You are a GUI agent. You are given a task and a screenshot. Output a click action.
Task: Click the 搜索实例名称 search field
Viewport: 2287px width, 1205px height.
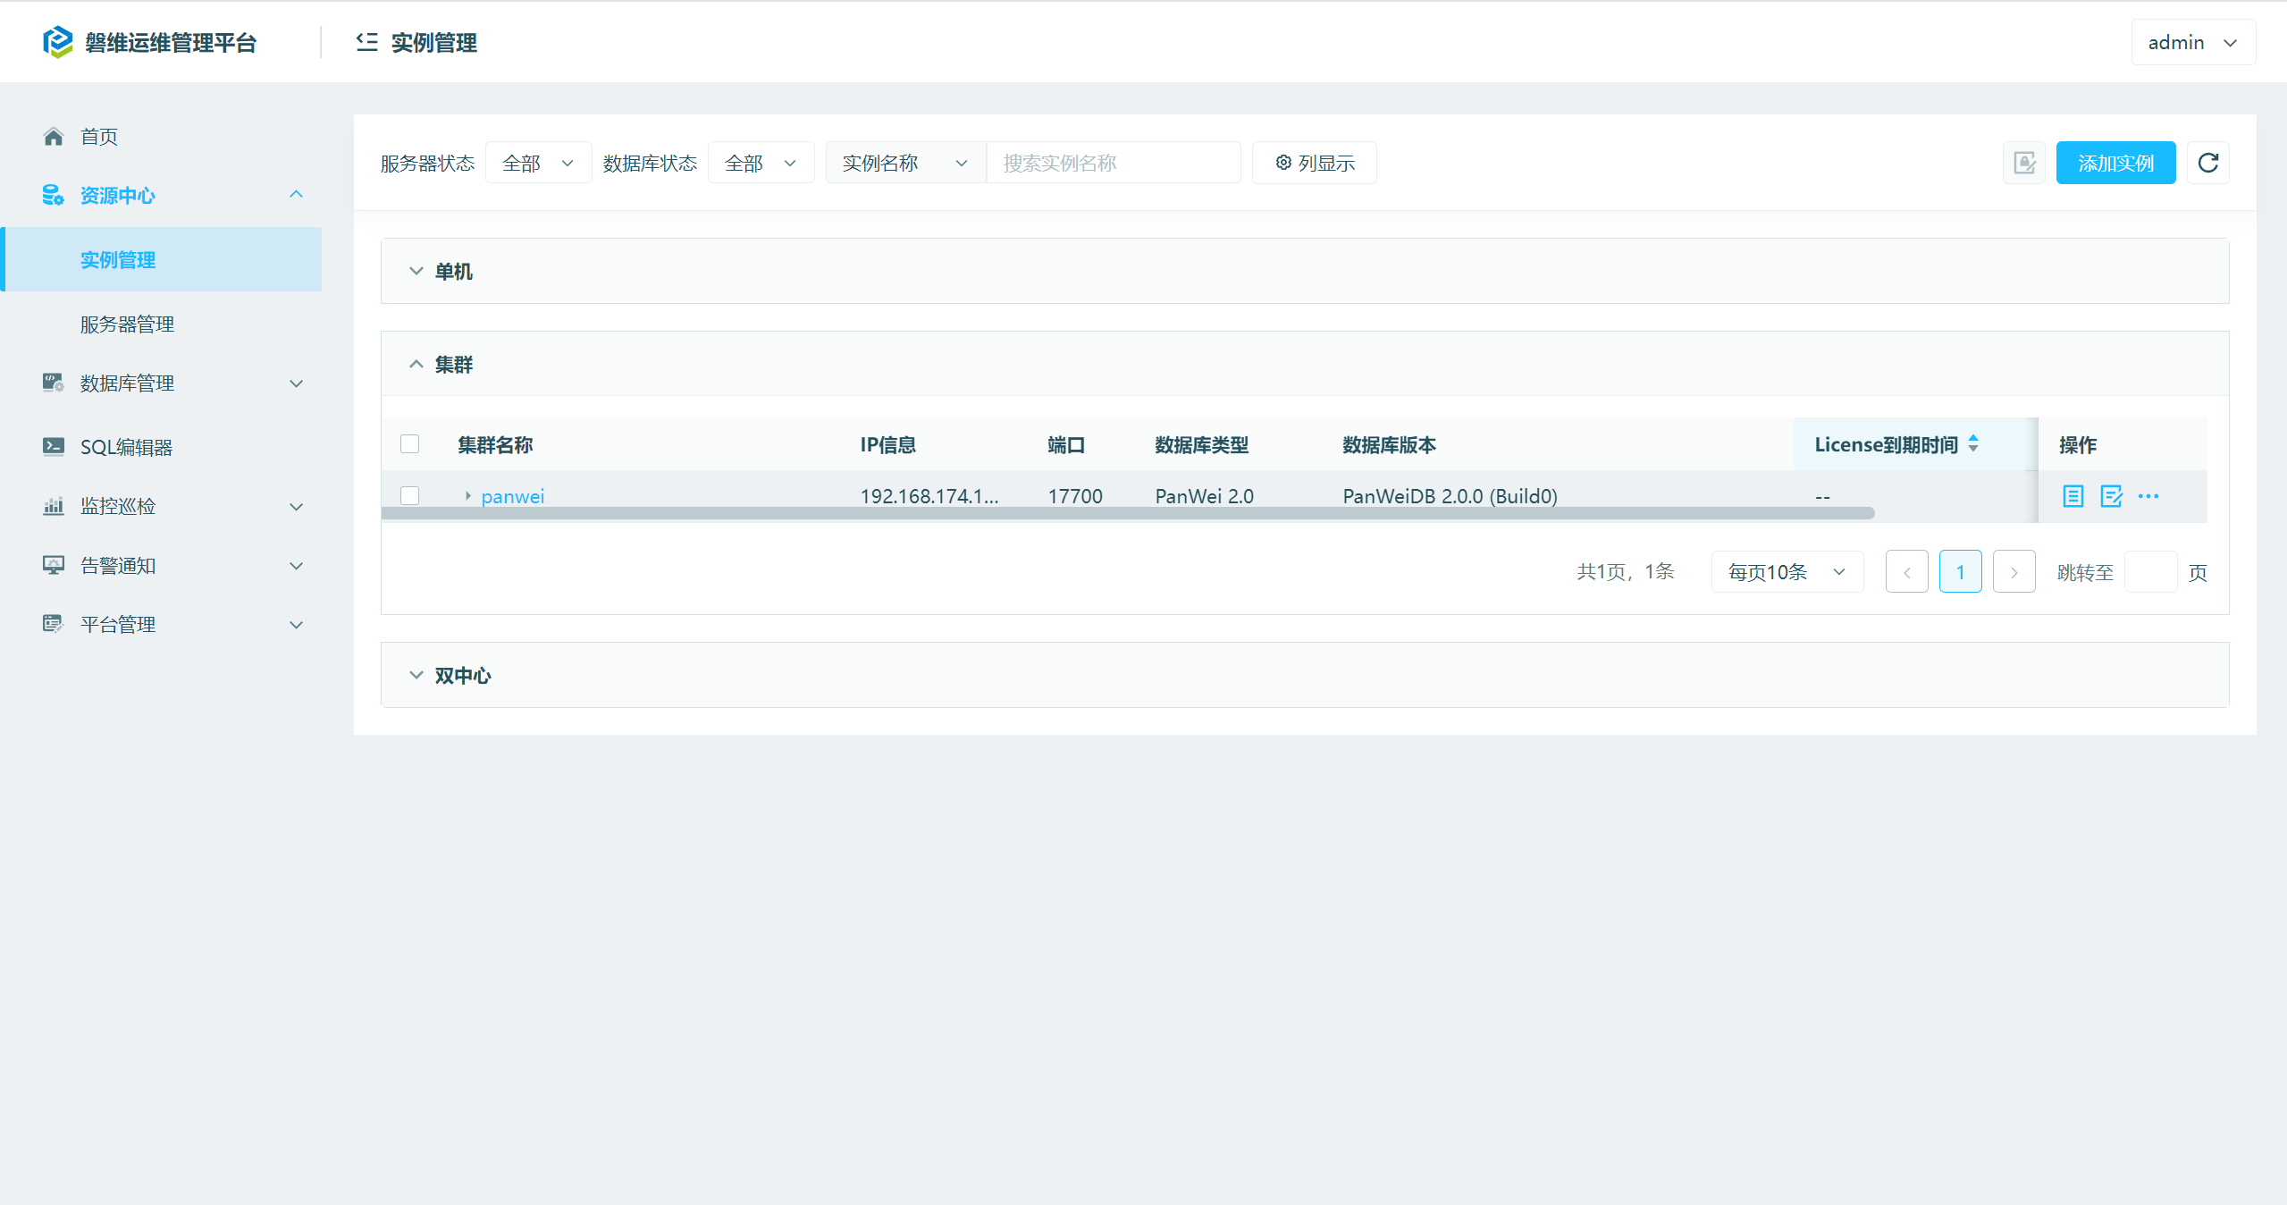coord(1112,163)
